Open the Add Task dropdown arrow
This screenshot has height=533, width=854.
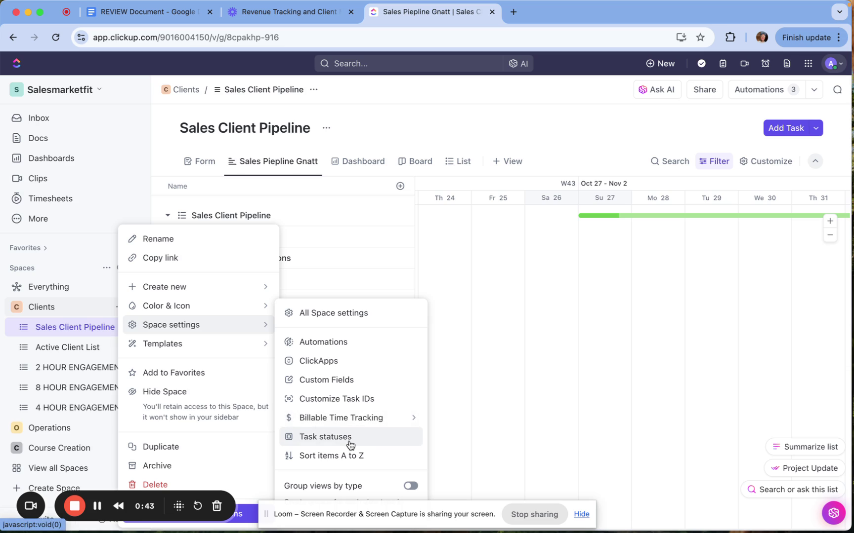pos(816,128)
